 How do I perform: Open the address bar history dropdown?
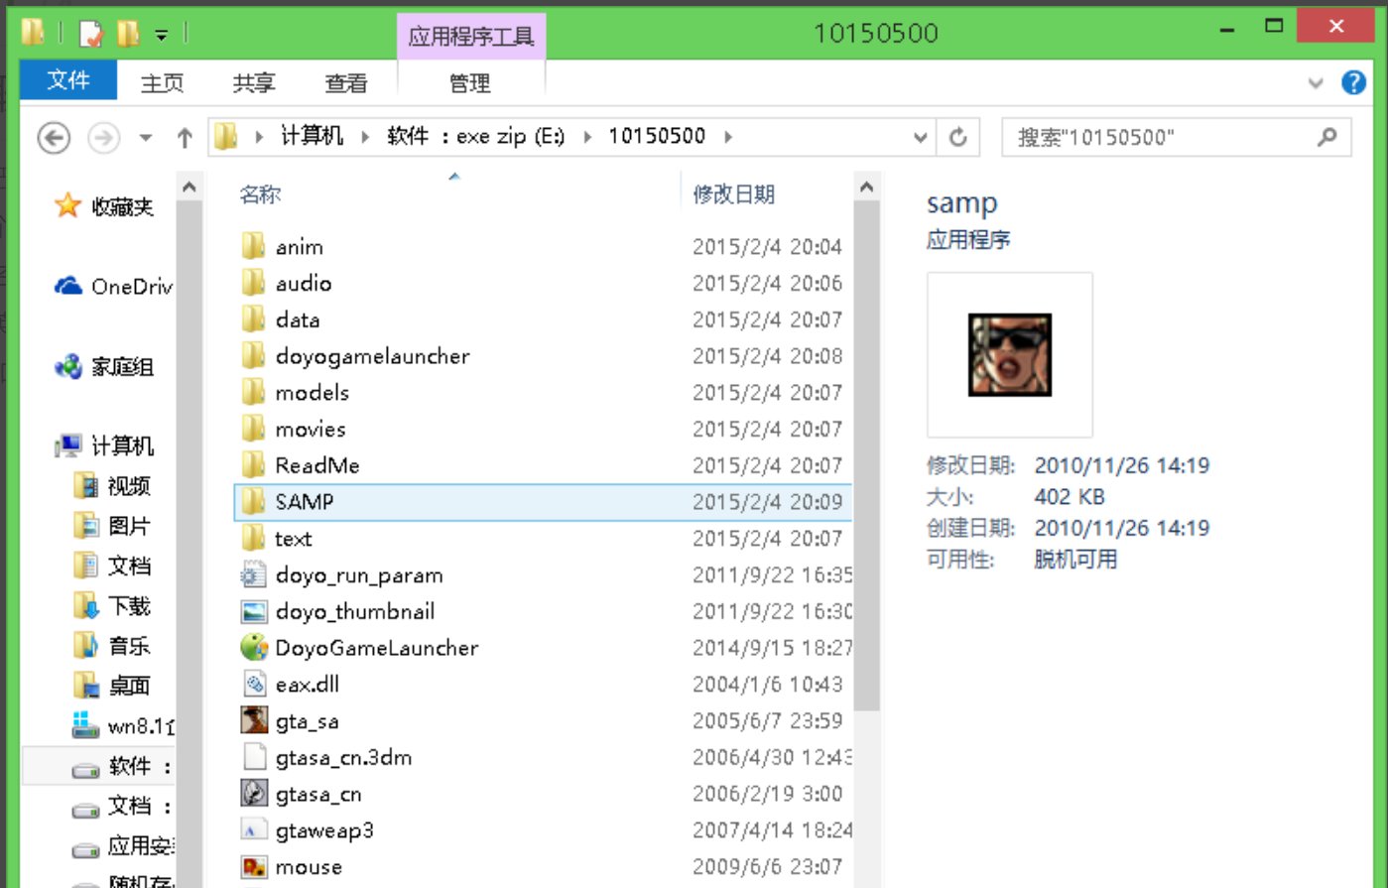click(921, 138)
